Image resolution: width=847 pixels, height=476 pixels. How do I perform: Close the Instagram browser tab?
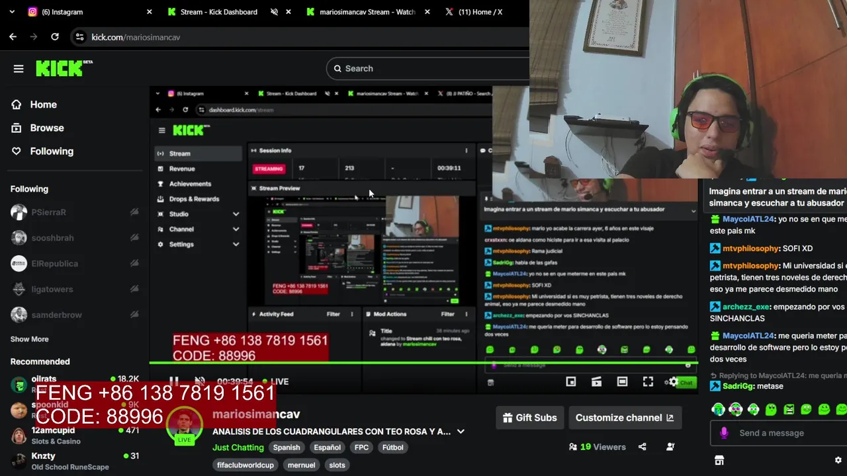click(x=149, y=12)
